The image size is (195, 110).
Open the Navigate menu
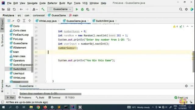coord(32,3)
